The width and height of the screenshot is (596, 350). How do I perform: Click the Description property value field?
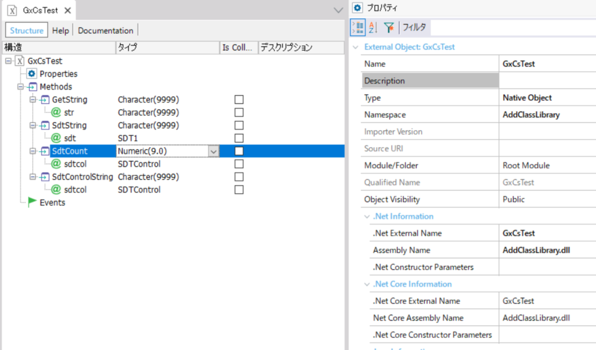coord(547,81)
